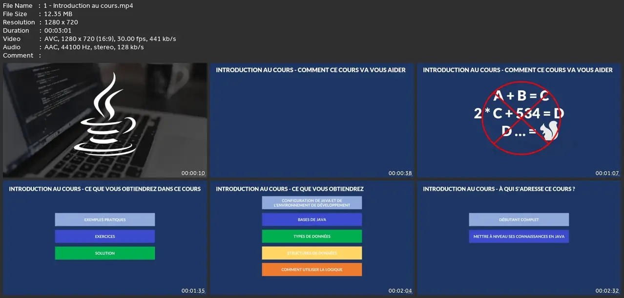The image size is (624, 298).
Task: Click the 'CONFIGURATION DE JAVA ET DE L'ENVIRONNEMENT' box
Action: pyautogui.click(x=312, y=203)
